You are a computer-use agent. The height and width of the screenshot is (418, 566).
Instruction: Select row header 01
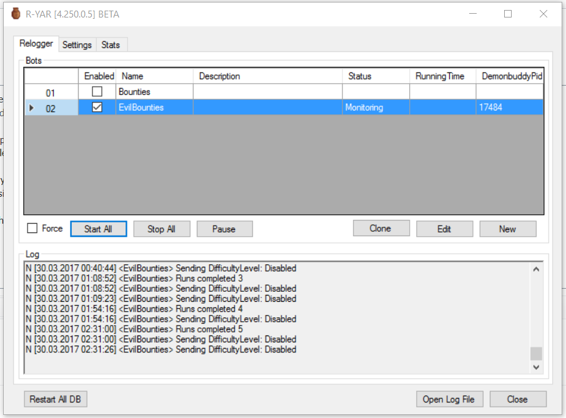[51, 92]
